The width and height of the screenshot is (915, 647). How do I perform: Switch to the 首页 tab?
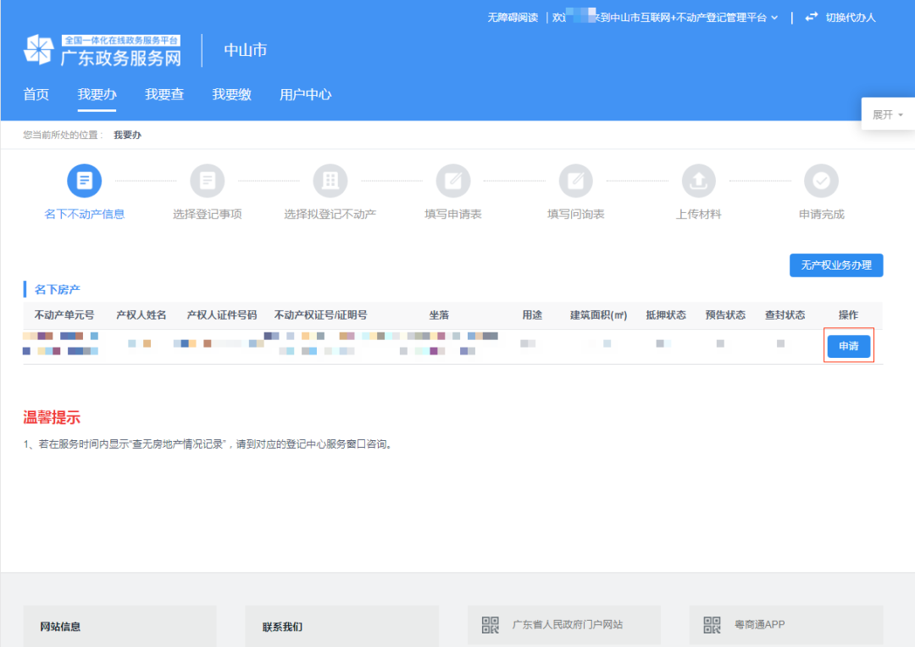36,94
